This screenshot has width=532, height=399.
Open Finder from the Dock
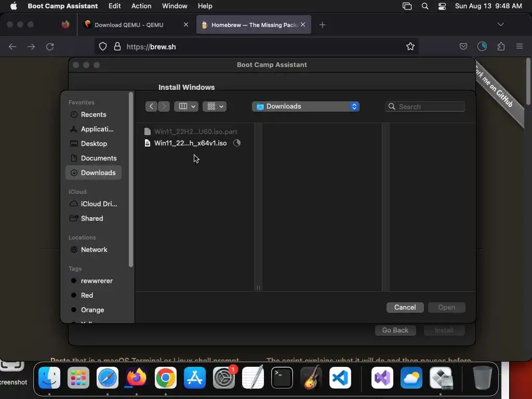coord(49,378)
